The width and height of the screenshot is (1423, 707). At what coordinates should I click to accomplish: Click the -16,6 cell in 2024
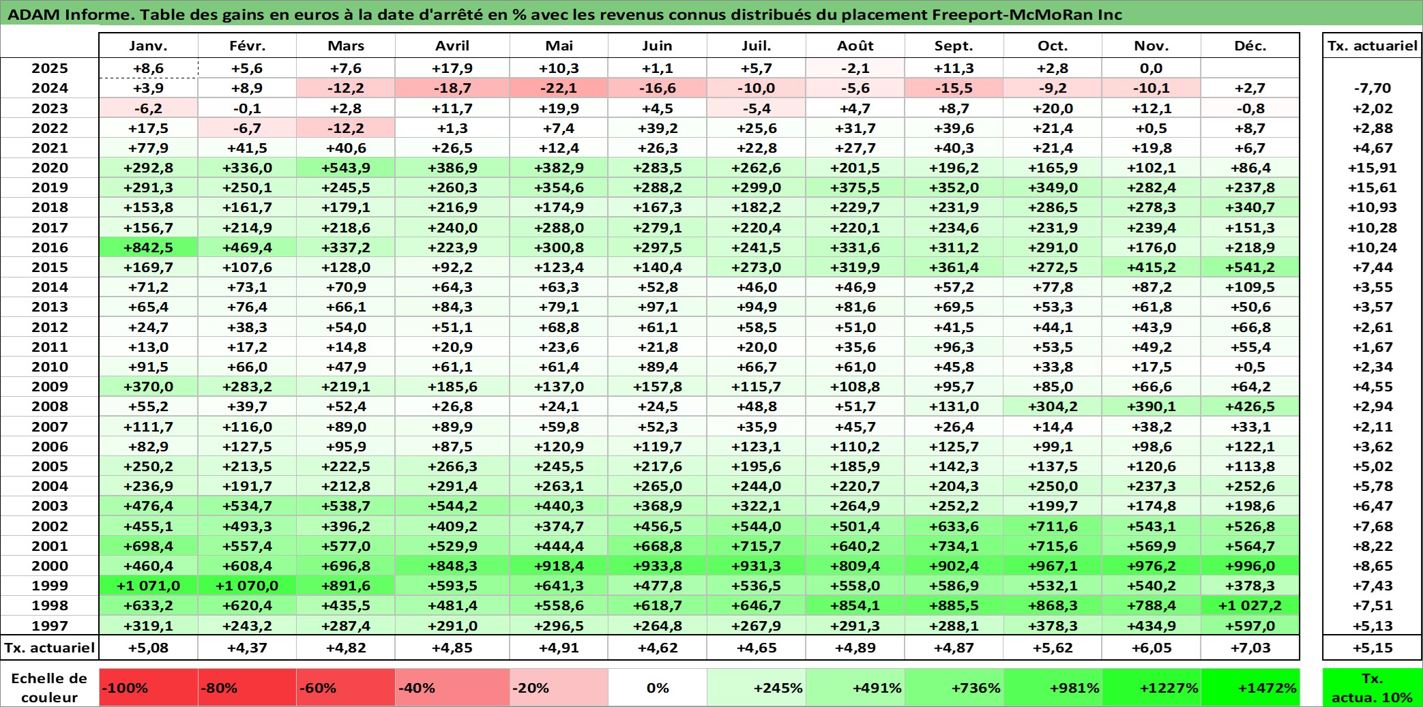tap(658, 88)
